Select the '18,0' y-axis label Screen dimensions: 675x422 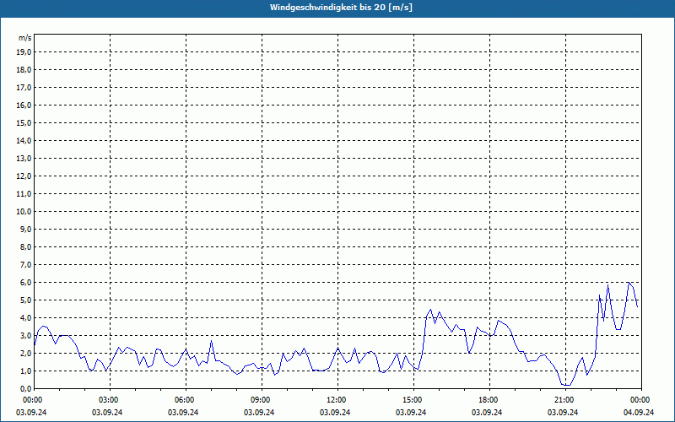click(x=24, y=70)
